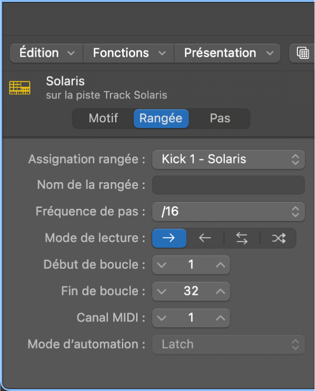Switch to the Pas tab
The width and height of the screenshot is (315, 391).
pyautogui.click(x=220, y=118)
